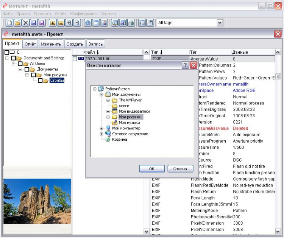284x238 pixels.
Task: Click the yellow minus toolbar icon
Action: (x=61, y=23)
